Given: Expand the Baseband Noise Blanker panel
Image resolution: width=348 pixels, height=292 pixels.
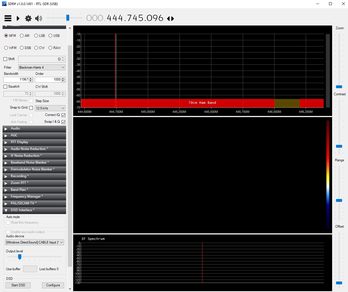Looking at the screenshot, I should tap(34, 163).
